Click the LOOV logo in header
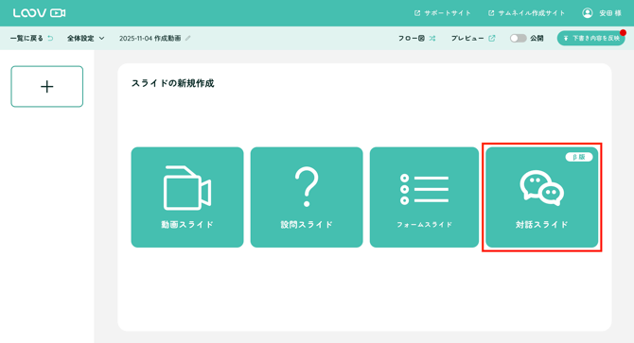Viewport: 634px width, 343px height. (x=39, y=13)
